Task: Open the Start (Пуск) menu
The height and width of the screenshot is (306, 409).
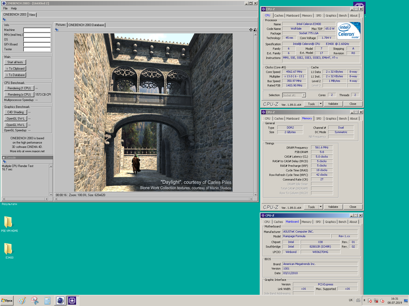Action: [x=7, y=301]
